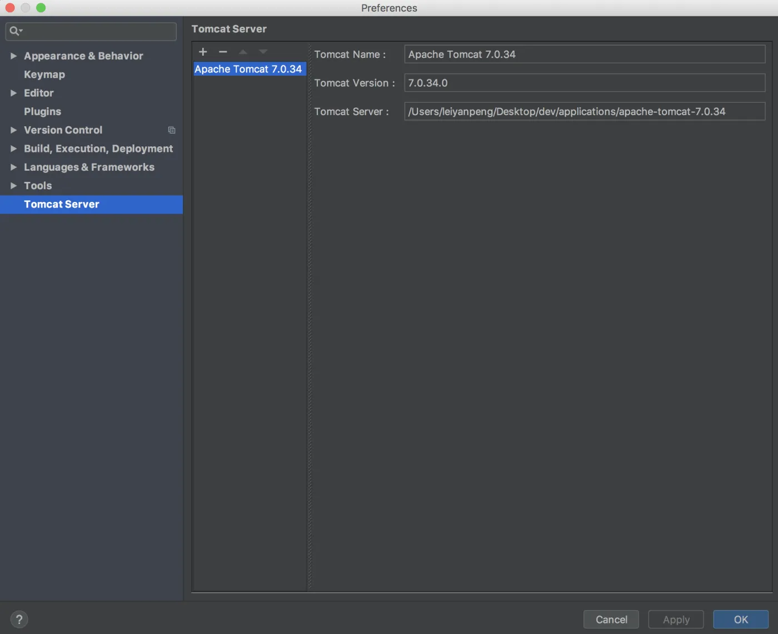
Task: Select Apache Tomcat 7.0.34 list entry
Action: 248,69
